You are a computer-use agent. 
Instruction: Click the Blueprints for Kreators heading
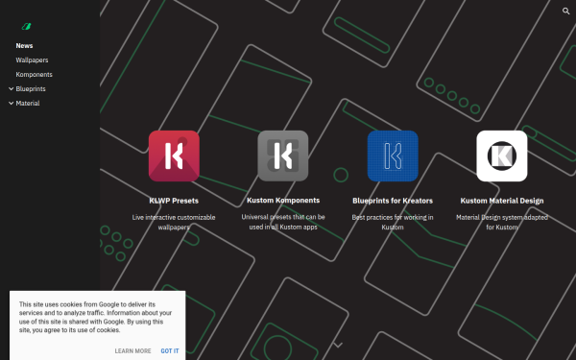pos(393,201)
